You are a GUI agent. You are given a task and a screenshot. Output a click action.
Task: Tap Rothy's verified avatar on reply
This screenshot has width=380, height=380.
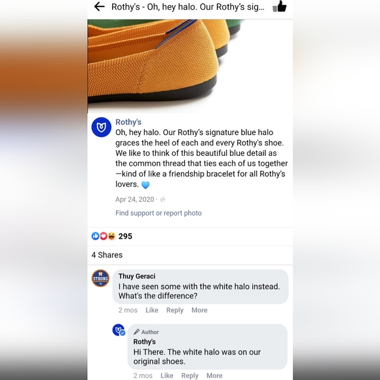(119, 330)
